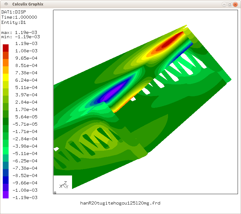Click the violet bottom legend swatch
The image size is (241, 214).
point(6,195)
